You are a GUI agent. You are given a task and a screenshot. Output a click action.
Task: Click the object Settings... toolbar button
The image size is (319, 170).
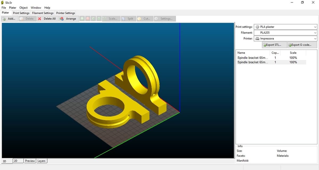point(165,19)
